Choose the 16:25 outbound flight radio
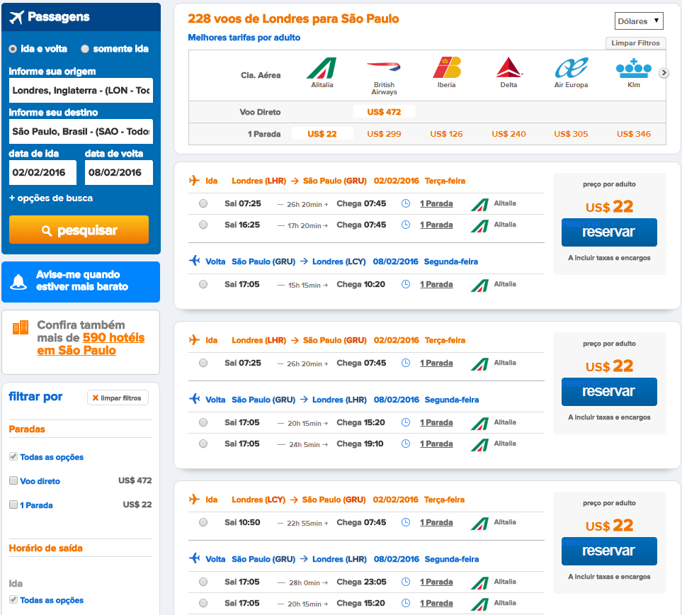Image resolution: width=682 pixels, height=615 pixels. tap(203, 225)
